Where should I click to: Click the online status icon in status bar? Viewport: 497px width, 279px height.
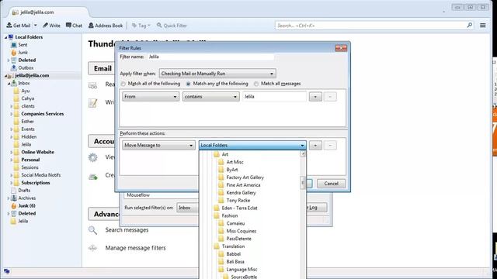(x=7, y=271)
